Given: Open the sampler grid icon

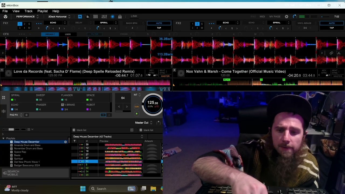Looking at the screenshot, I should 95,17.
